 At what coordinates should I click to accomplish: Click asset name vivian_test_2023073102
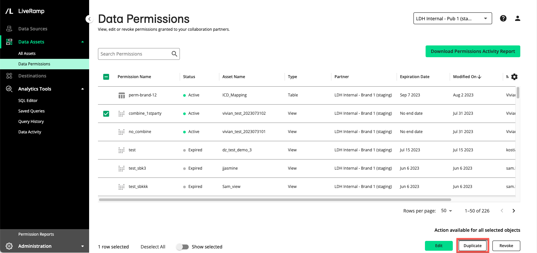pyautogui.click(x=244, y=113)
